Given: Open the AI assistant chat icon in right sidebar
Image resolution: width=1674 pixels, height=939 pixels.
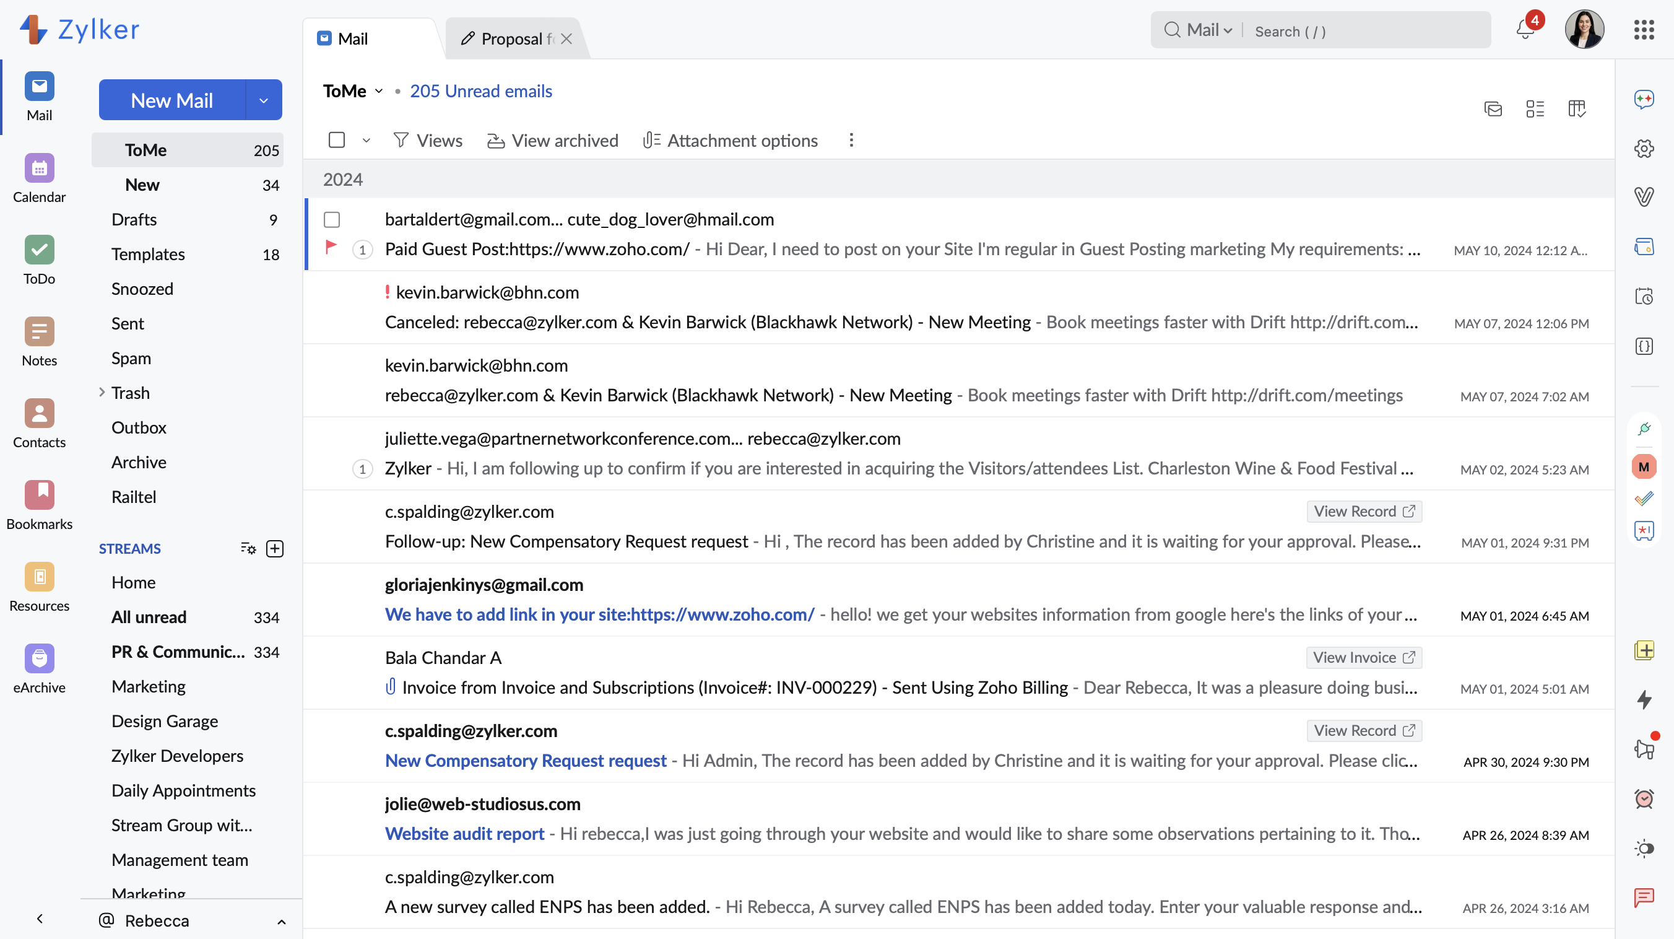Looking at the screenshot, I should pyautogui.click(x=1644, y=100).
